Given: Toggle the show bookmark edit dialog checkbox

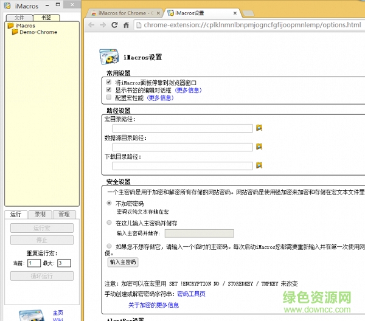Looking at the screenshot, I should click(x=109, y=89).
